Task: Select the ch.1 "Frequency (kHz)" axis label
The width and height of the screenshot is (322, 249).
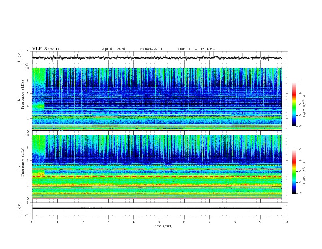Action: coord(22,94)
